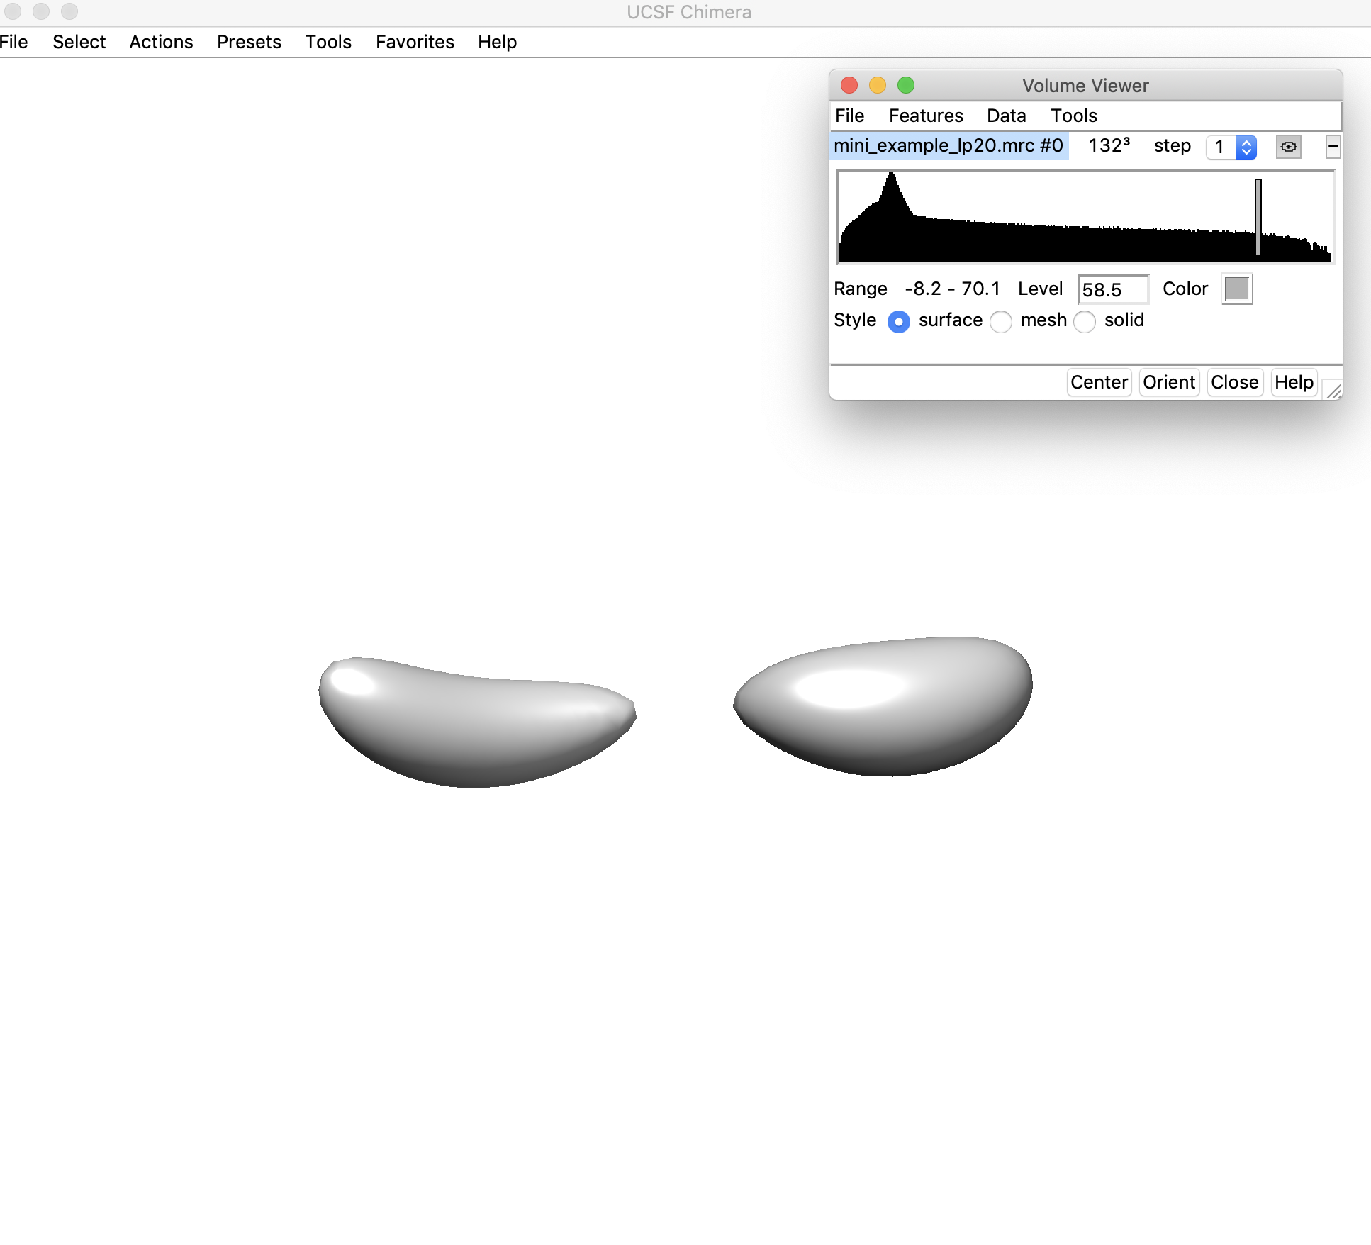Click the Center button
Screen dimensions: 1371x1245
1099,382
